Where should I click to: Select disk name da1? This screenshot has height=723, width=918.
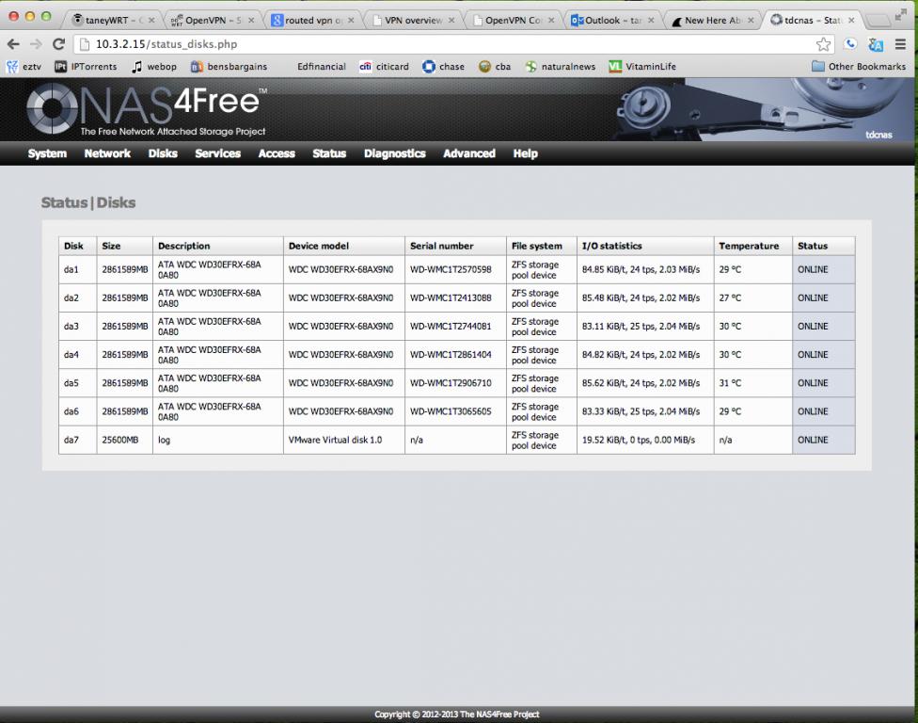[x=71, y=269]
